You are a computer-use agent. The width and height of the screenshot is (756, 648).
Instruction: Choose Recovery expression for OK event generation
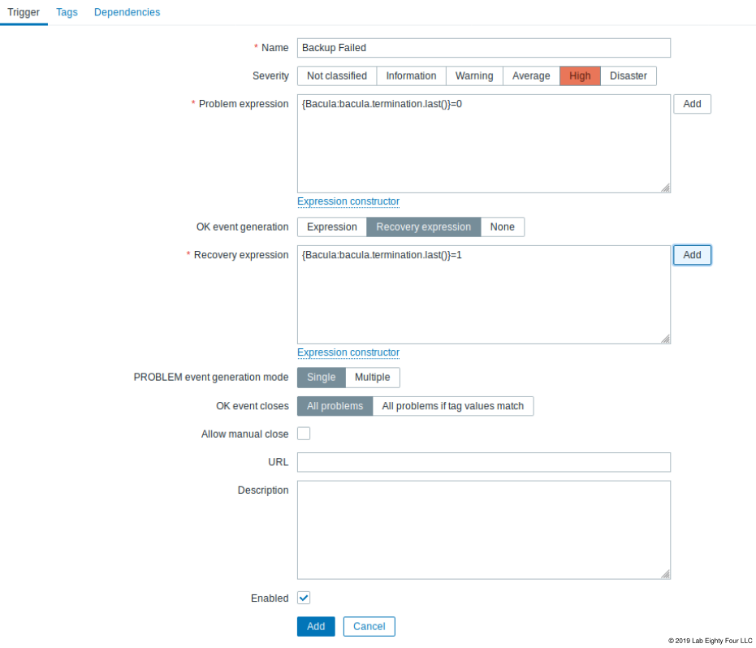pyautogui.click(x=424, y=227)
